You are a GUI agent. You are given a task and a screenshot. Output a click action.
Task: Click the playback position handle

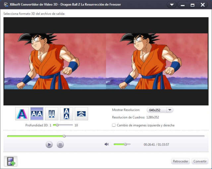pos(64,136)
